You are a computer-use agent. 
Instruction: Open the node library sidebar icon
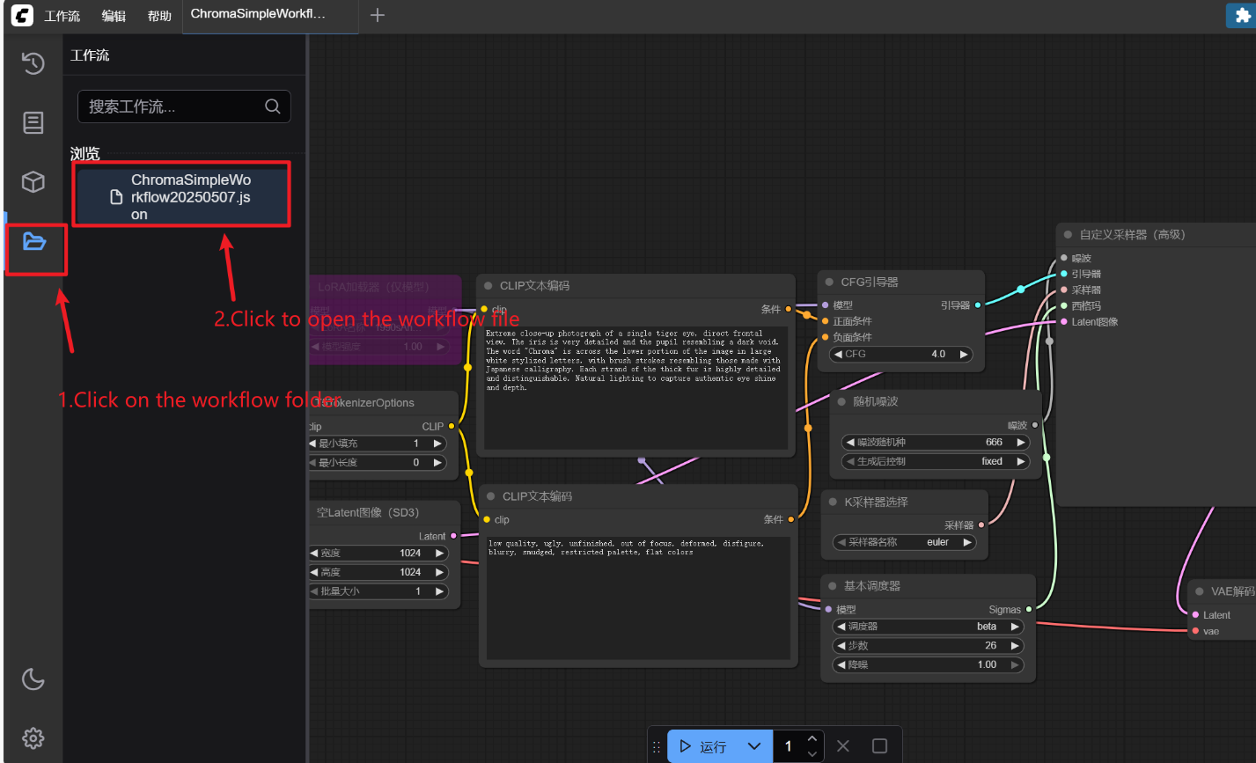coord(33,122)
